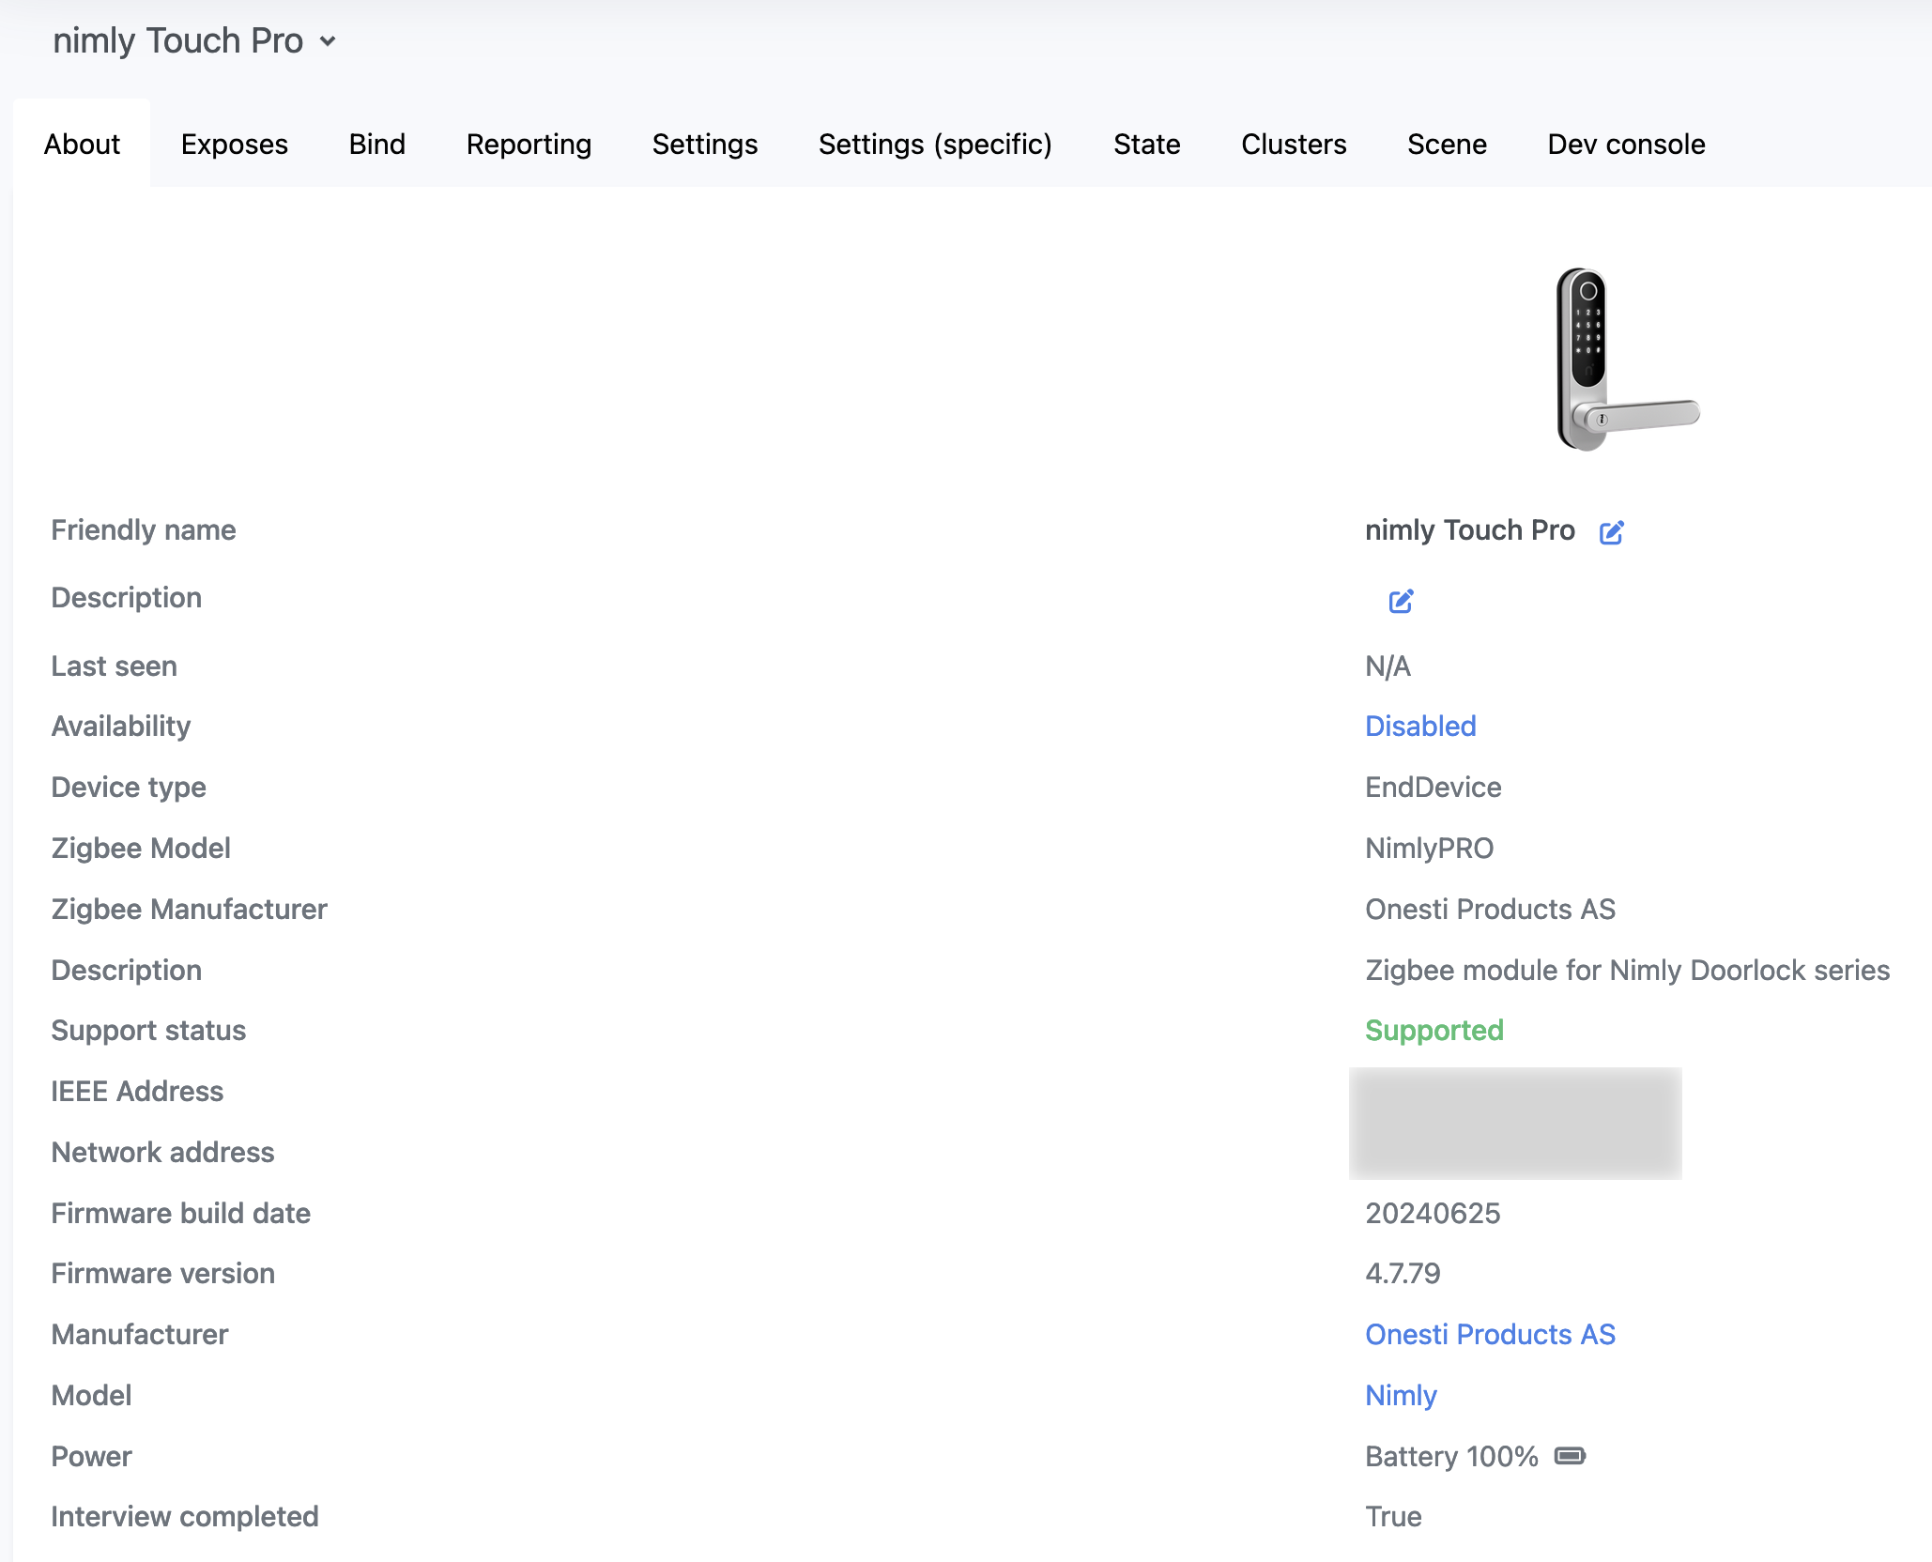This screenshot has height=1562, width=1932.
Task: Open the Clusters tab
Action: tap(1294, 144)
